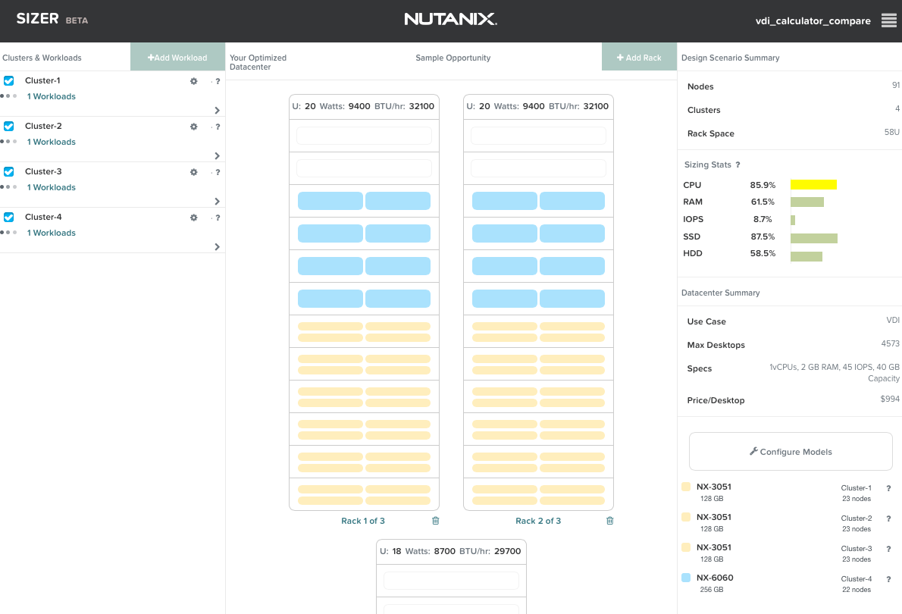Open Cluster-1 settings gear
This screenshot has height=614, width=902.
(x=194, y=81)
